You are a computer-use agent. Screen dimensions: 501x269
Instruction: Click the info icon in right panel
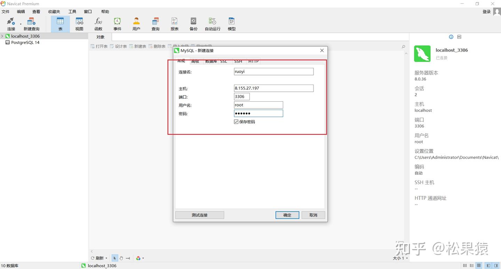[451, 37]
